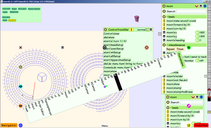Click the search text field in the top moon viewer
The image size is (211, 128).
click(x=191, y=11)
